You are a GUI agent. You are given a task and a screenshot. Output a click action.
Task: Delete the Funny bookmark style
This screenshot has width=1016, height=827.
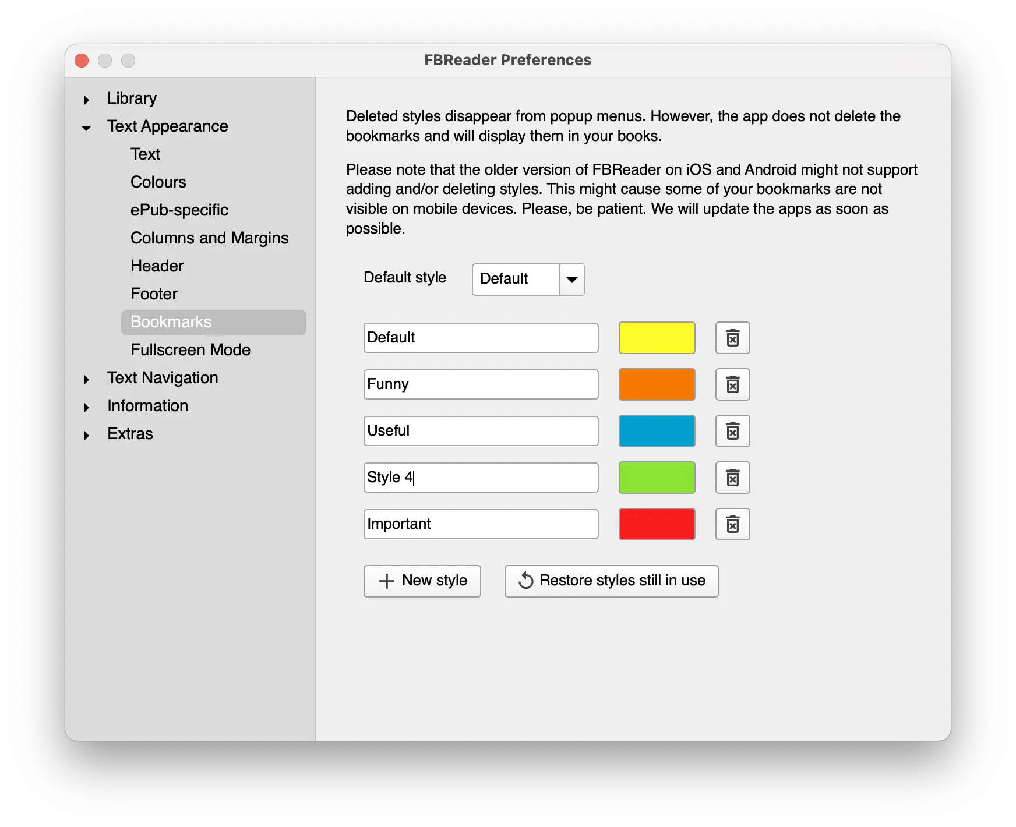coord(732,384)
